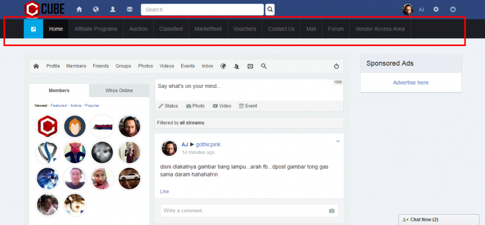
Task: Open Groups in the community toolbar
Action: pyautogui.click(x=124, y=66)
